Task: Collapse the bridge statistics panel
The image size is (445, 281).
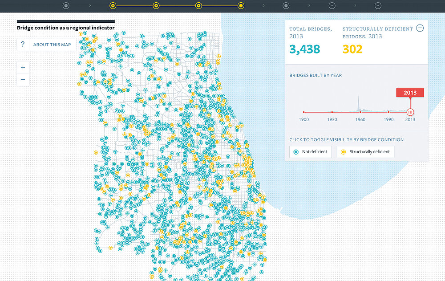Action: point(420,29)
